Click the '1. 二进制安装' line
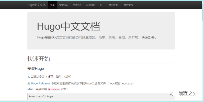 (x=49, y=77)
